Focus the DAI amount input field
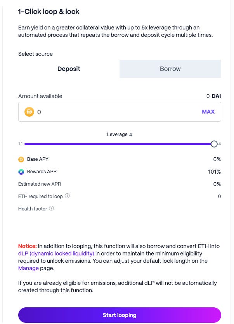 click(120, 112)
